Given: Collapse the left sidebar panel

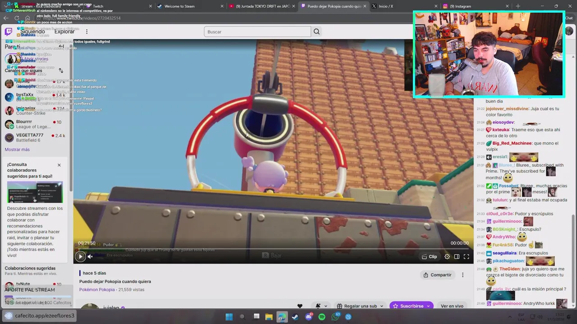Looking at the screenshot, I should coord(61,46).
